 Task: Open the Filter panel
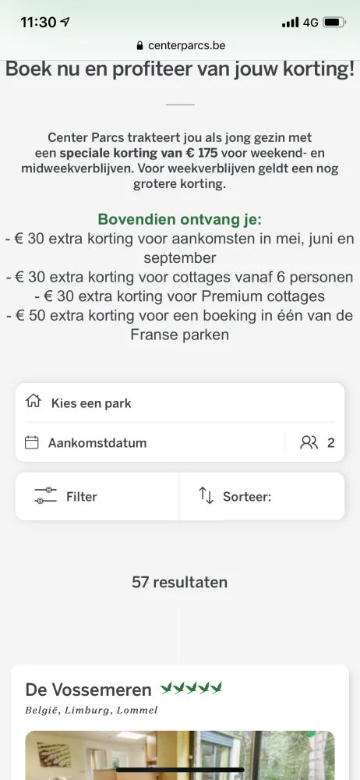[x=97, y=496]
